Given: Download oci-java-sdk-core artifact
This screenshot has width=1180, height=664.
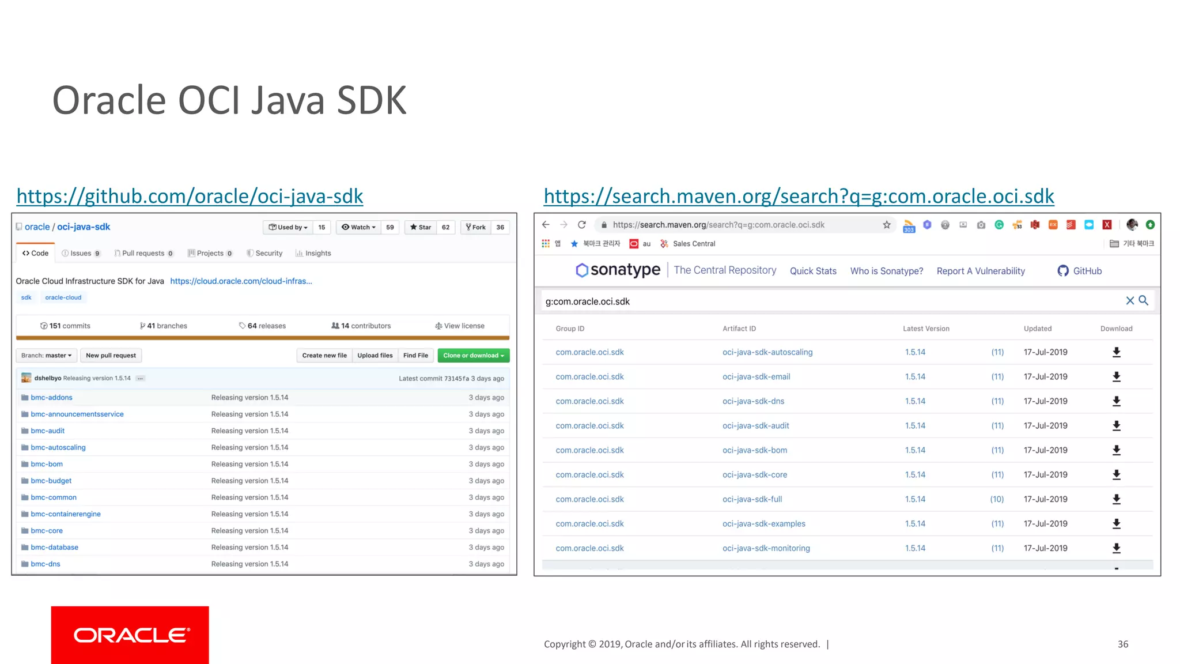Looking at the screenshot, I should [1116, 474].
